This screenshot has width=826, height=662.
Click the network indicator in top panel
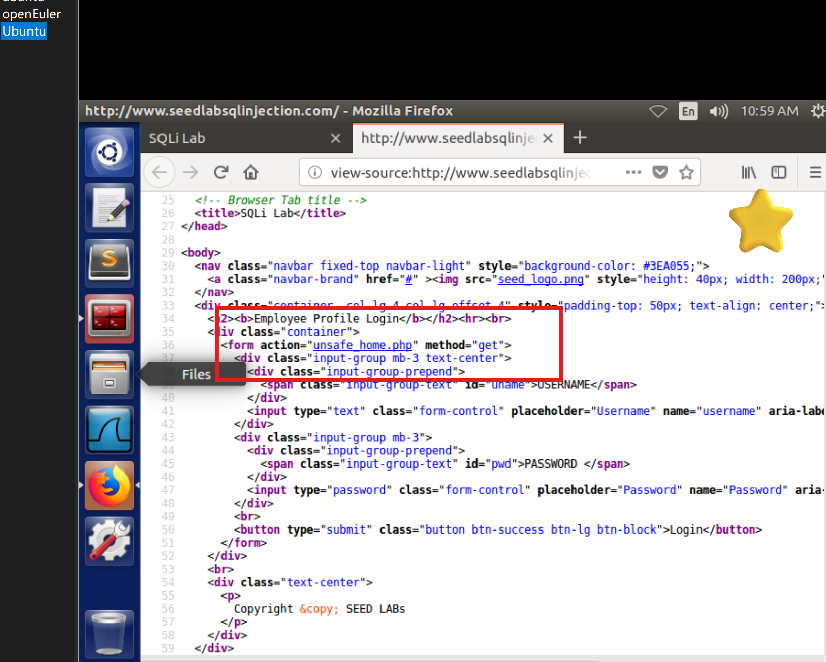point(658,111)
